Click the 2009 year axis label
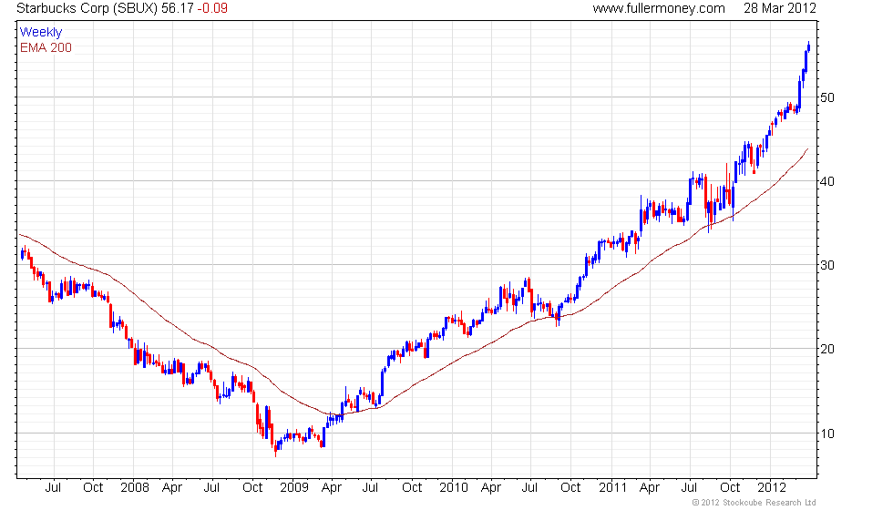The width and height of the screenshot is (893, 510). coord(293,487)
